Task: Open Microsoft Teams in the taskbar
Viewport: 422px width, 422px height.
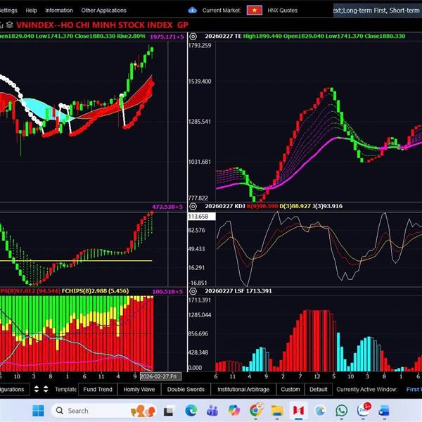Action: click(x=212, y=410)
